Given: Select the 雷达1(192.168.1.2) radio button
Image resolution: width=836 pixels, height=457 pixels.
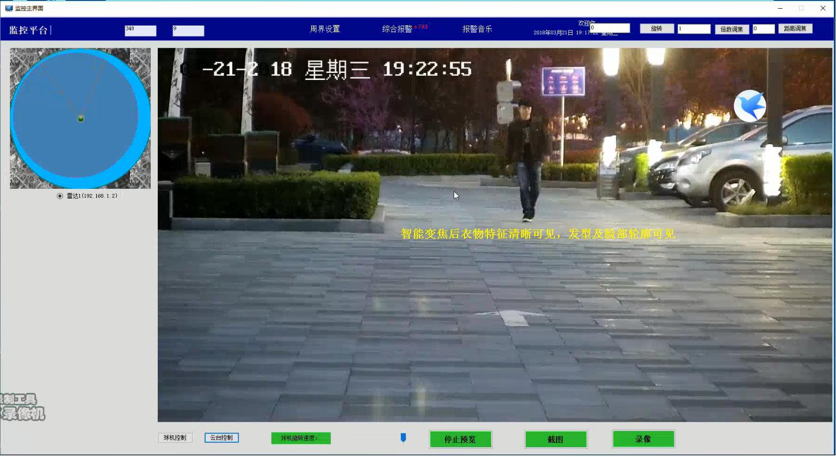Looking at the screenshot, I should 60,196.
